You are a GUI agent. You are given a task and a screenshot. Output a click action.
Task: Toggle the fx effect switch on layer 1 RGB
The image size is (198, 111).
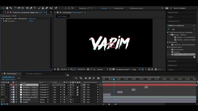(71, 85)
